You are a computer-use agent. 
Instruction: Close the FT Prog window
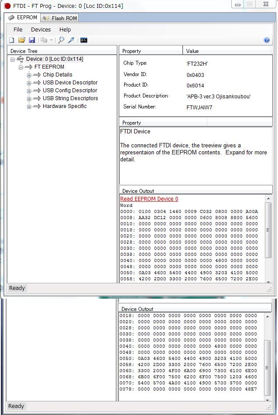pyautogui.click(x=266, y=4)
